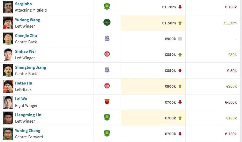Click Chenjie Zhu's portrait thumbnail
Screen dimensions: 242x142
coord(8,39)
